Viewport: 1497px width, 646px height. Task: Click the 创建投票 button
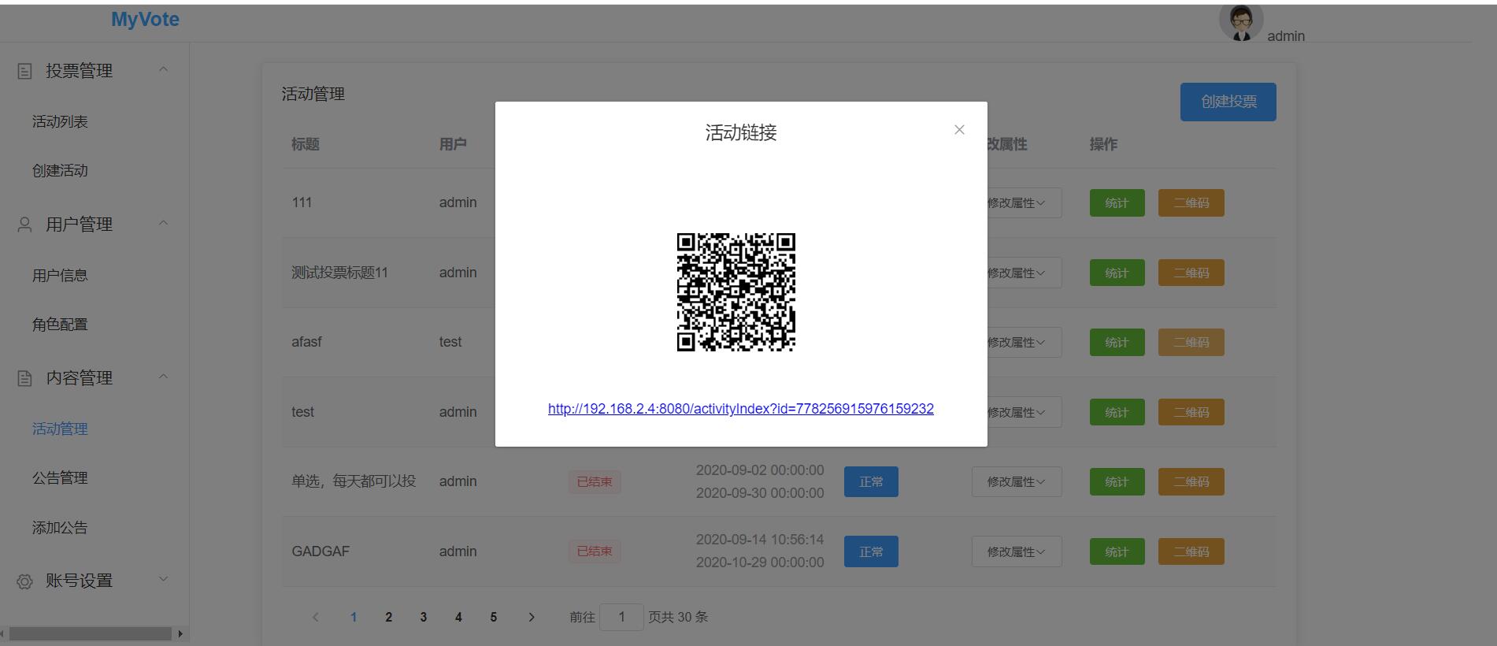pyautogui.click(x=1228, y=102)
